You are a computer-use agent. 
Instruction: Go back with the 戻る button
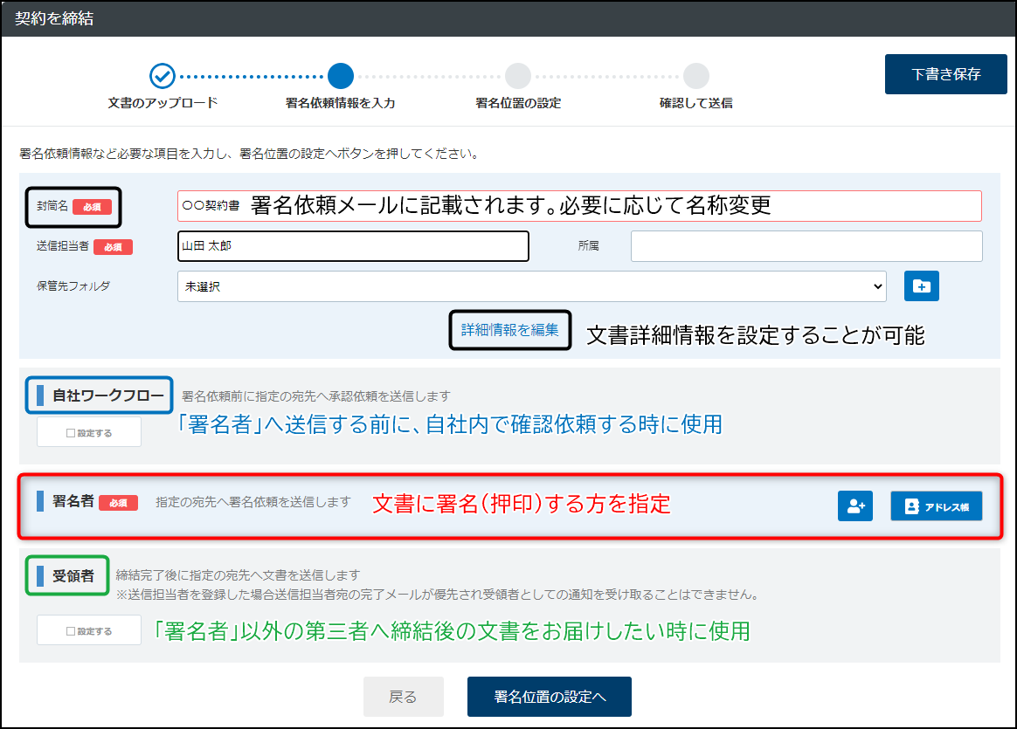tap(404, 697)
